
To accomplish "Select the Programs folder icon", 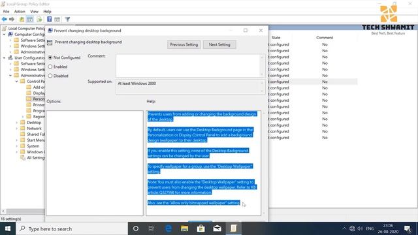I will [29, 110].
